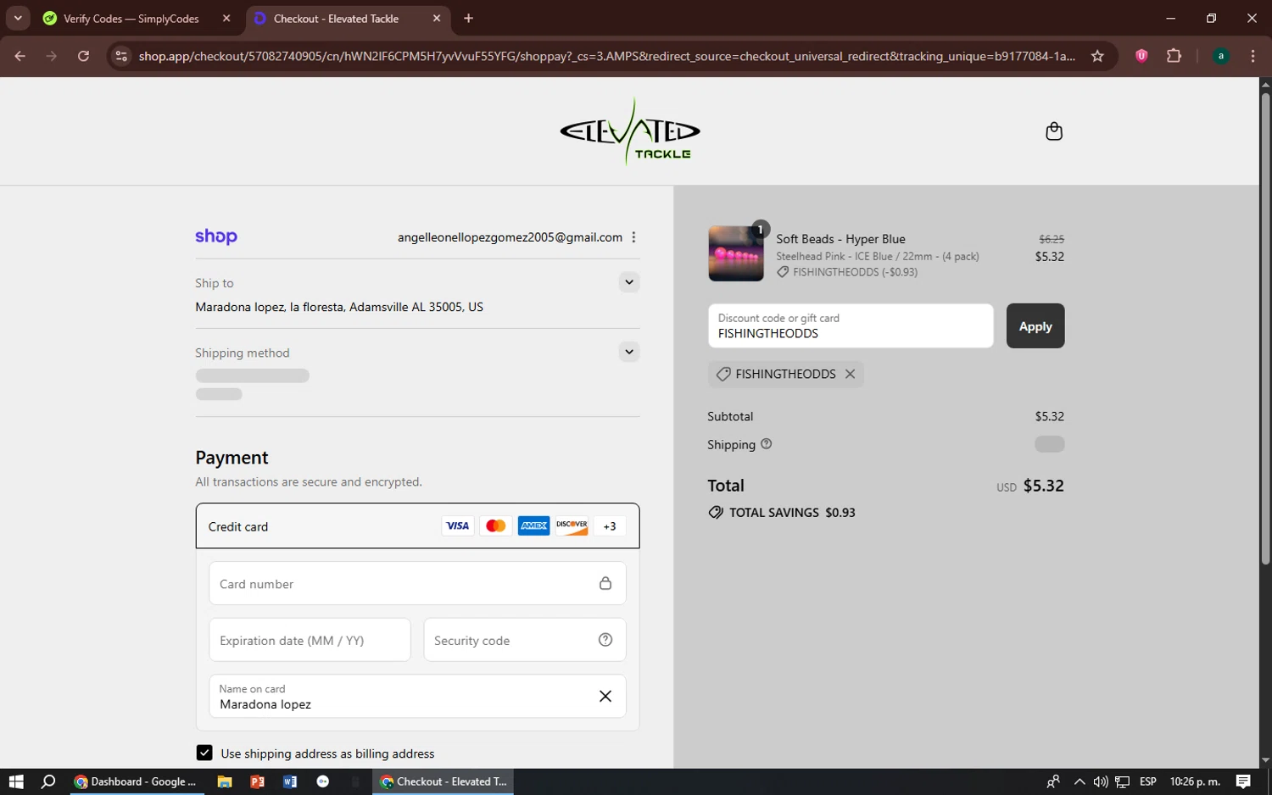View site information icon in address bar
The image size is (1272, 795).
coord(121,56)
